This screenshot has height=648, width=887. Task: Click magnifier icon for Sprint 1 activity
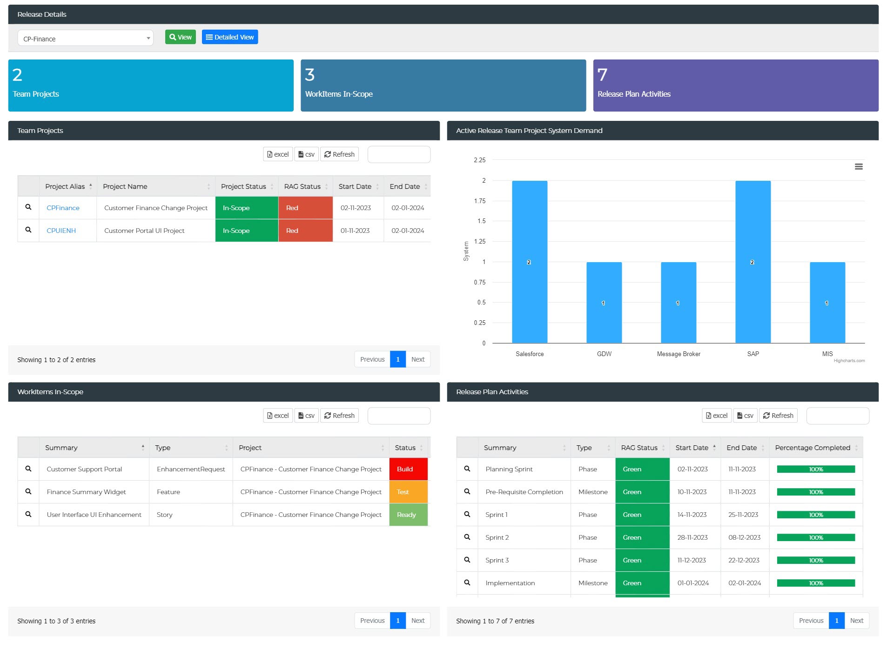[467, 515]
